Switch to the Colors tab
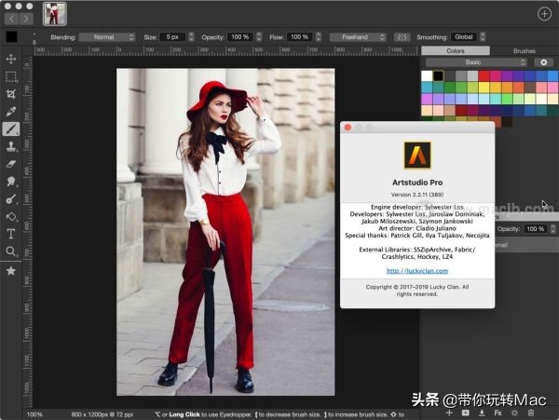Viewport: 559px width, 420px height. [x=456, y=50]
